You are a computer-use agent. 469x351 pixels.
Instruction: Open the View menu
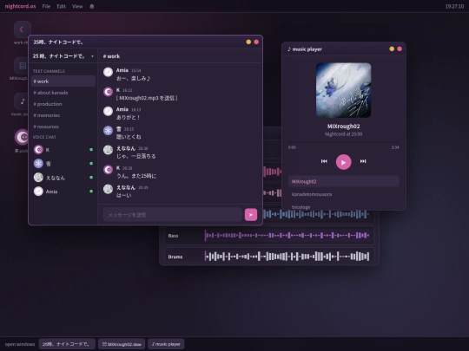pyautogui.click(x=77, y=6)
